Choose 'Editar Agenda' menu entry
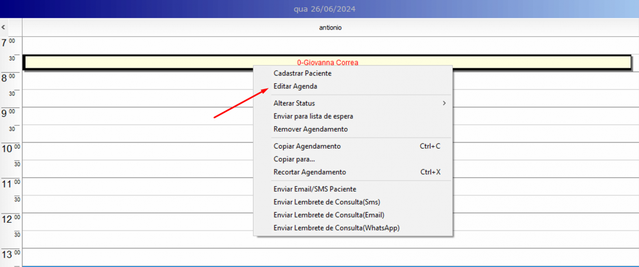The height and width of the screenshot is (267, 639). point(295,86)
